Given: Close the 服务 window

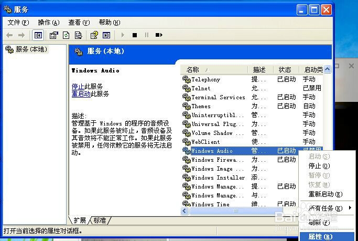Looking at the screenshot, I should pos(326,10).
